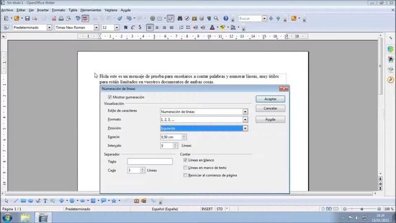Screen dimensions: 396x223
Task: Open the Archivo menu
Action: (7, 10)
